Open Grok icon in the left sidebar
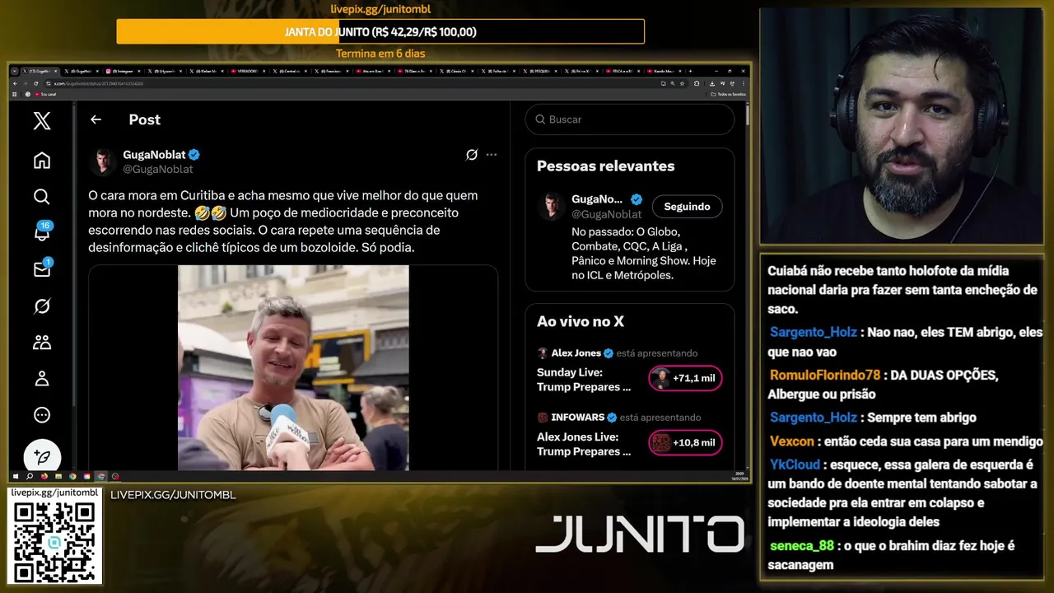Viewport: 1054px width, 593px height. pyautogui.click(x=42, y=306)
